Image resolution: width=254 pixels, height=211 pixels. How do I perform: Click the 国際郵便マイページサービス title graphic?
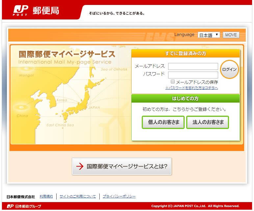click(x=67, y=54)
